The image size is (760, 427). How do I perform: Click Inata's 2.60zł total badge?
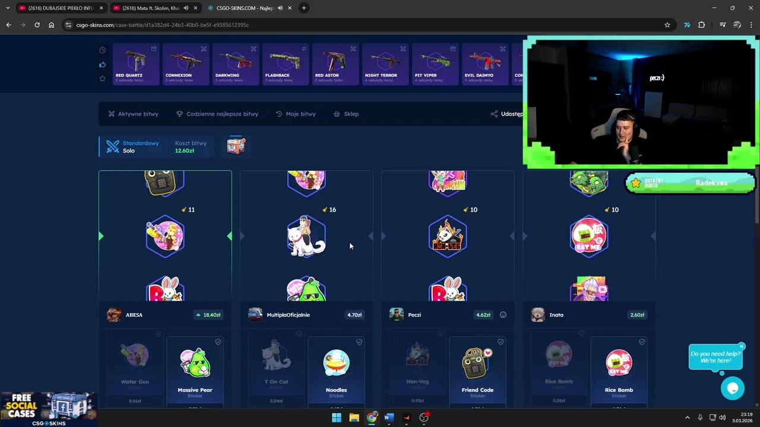pyautogui.click(x=637, y=315)
